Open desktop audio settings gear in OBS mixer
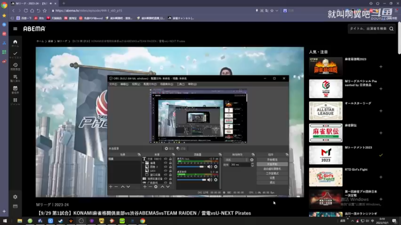The image size is (401, 225). (216, 180)
